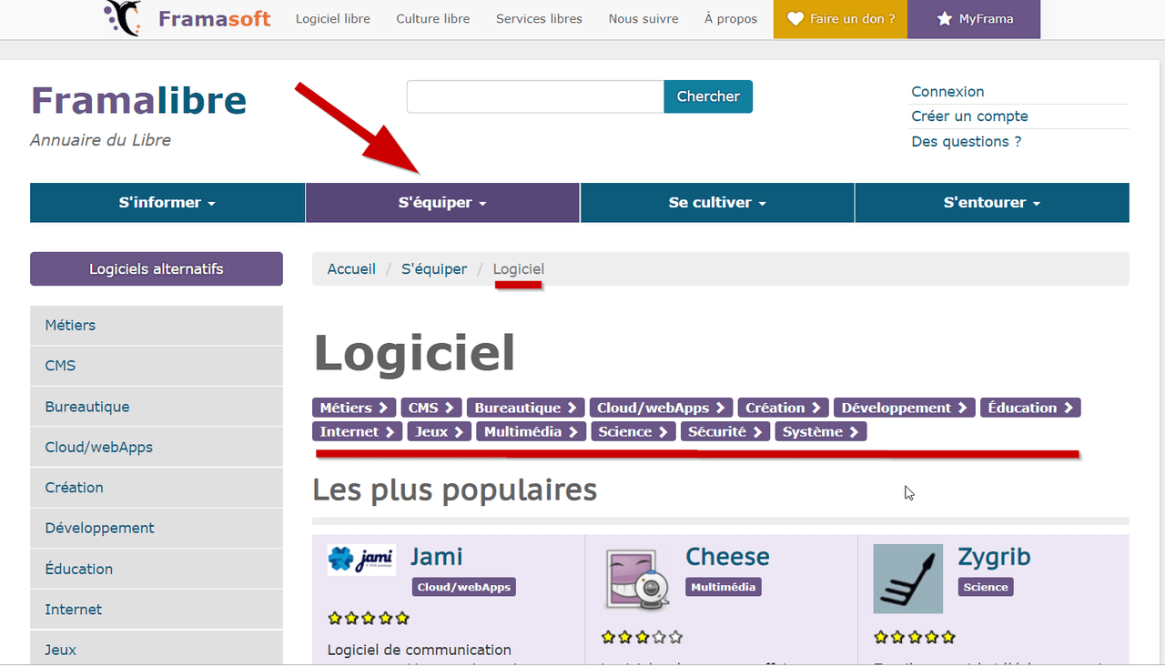The width and height of the screenshot is (1165, 666).
Task: Open Logiciel libre in top bar
Action: [333, 18]
